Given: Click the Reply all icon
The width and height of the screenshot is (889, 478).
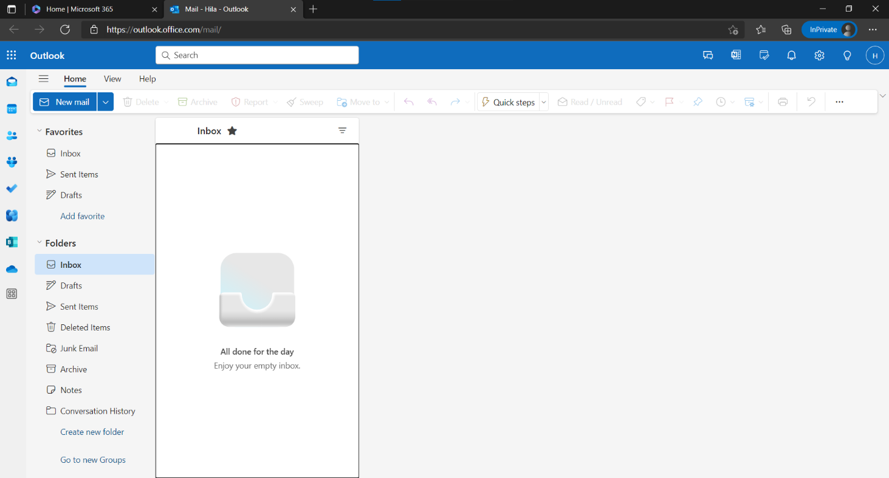Looking at the screenshot, I should click(432, 102).
